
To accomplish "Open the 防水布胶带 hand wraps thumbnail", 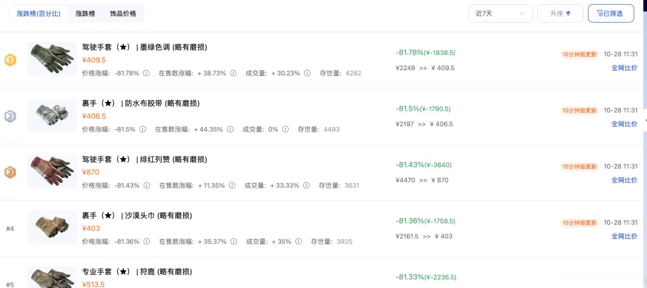I will [x=52, y=115].
